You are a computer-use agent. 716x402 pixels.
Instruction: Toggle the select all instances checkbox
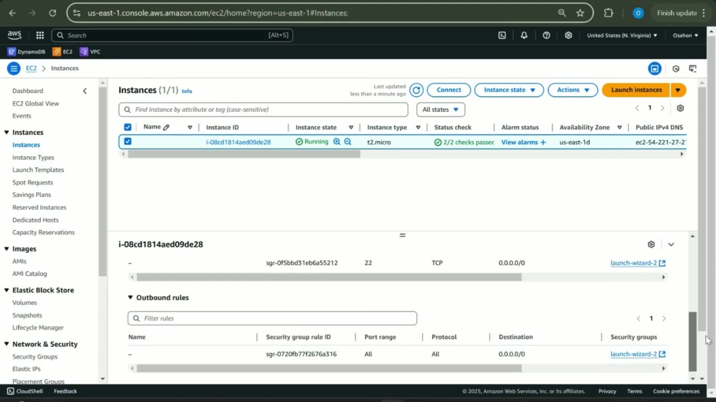[x=128, y=127]
